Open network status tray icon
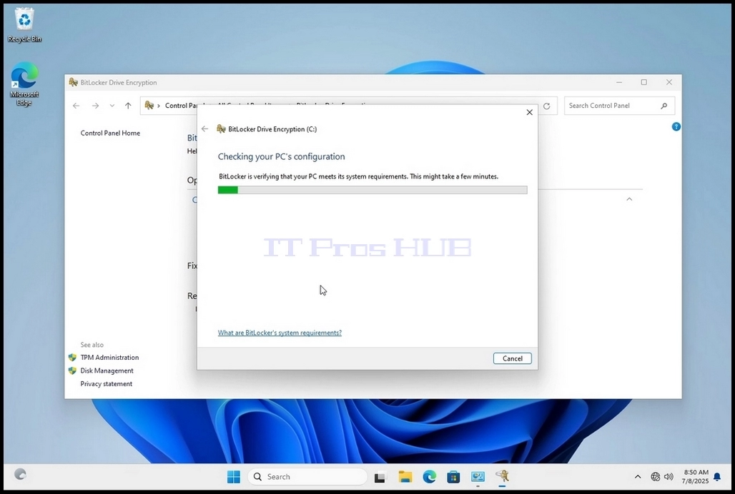This screenshot has width=735, height=494. (x=656, y=477)
